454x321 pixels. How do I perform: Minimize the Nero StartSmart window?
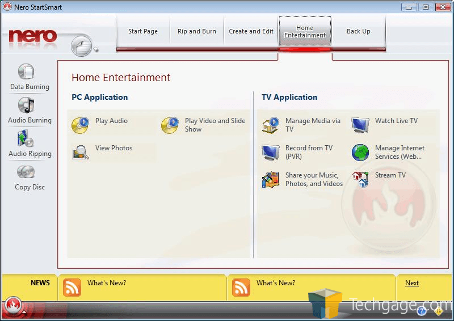[409, 7]
